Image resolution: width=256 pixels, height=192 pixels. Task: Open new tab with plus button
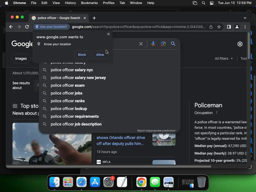[x=94, y=18]
